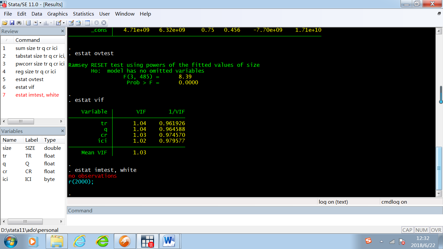Click the Break red X toolbar icon

point(104,23)
